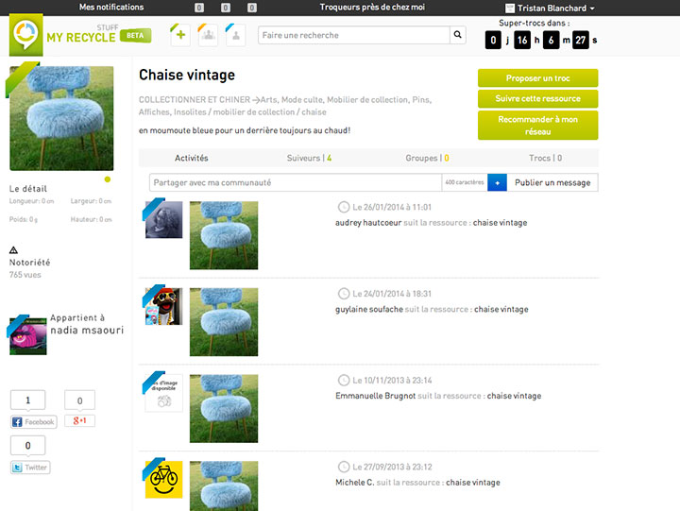Viewport: 680px width, 511px height.
Task: Click the Google +1 button
Action: [79, 421]
